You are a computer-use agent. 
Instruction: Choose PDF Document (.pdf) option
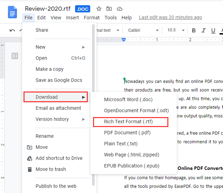[127, 133]
